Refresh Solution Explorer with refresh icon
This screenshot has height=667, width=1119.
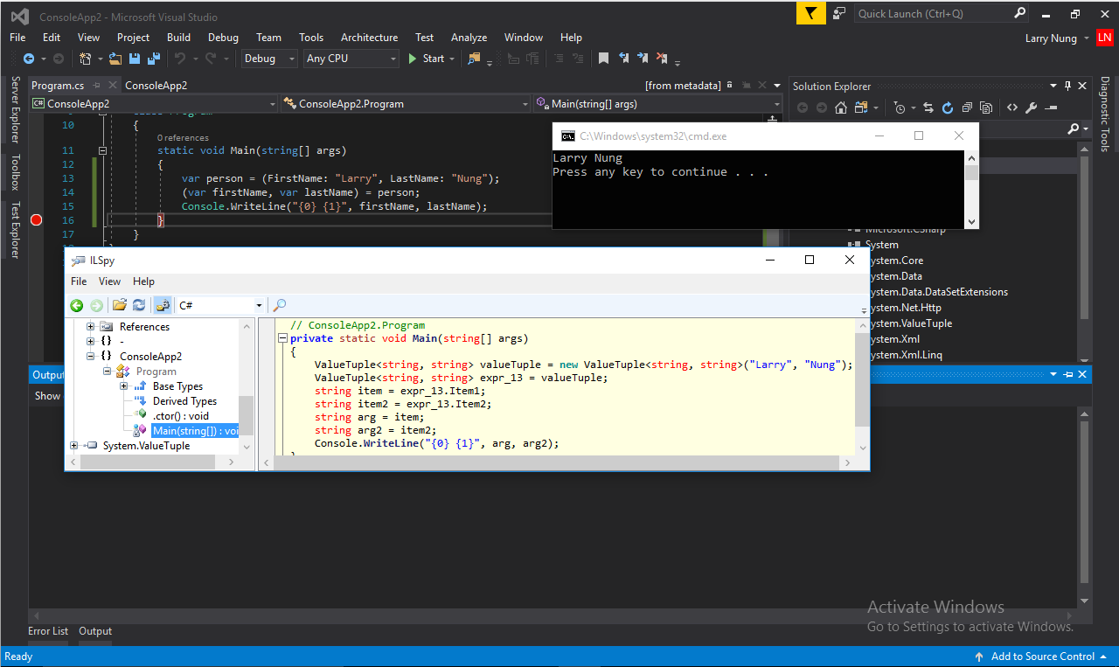(x=948, y=108)
